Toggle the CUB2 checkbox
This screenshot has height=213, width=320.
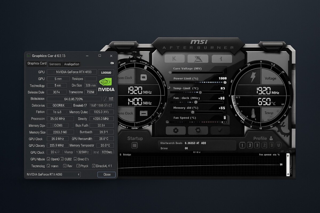tap(62, 159)
